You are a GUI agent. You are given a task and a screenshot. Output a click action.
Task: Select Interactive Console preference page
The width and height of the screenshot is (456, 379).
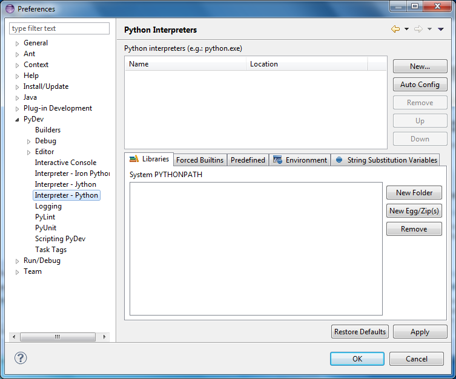(65, 163)
